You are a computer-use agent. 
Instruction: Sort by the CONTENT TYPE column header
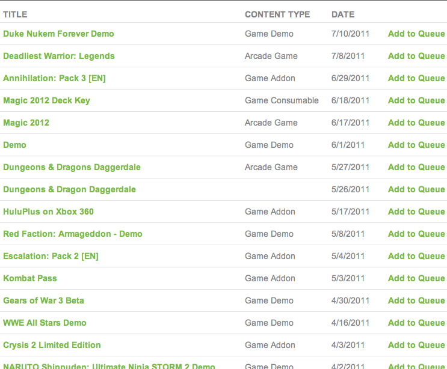point(277,14)
